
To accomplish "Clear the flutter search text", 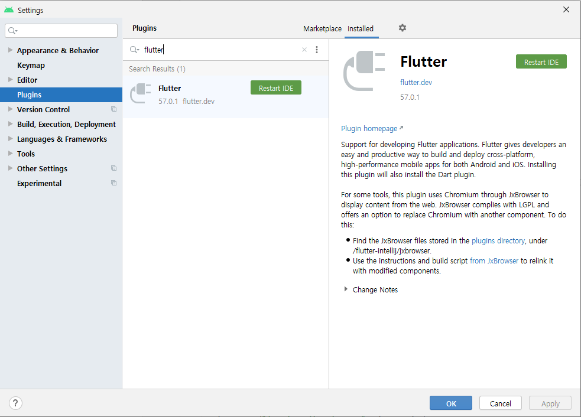I will [x=304, y=50].
